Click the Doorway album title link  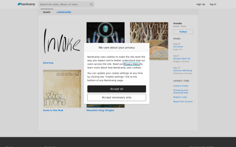pos(48,63)
